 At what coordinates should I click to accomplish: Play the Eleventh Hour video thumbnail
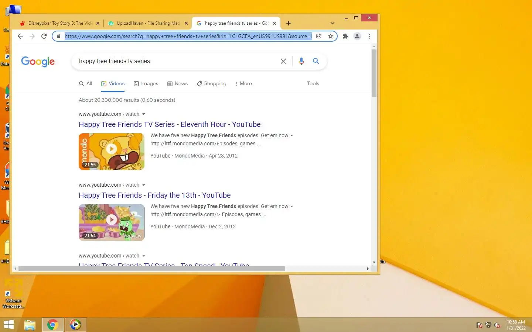(x=112, y=152)
